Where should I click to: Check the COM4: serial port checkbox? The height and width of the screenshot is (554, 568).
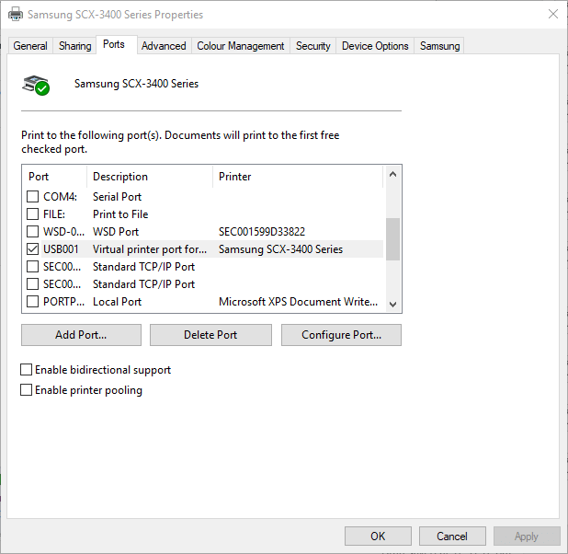pos(32,197)
